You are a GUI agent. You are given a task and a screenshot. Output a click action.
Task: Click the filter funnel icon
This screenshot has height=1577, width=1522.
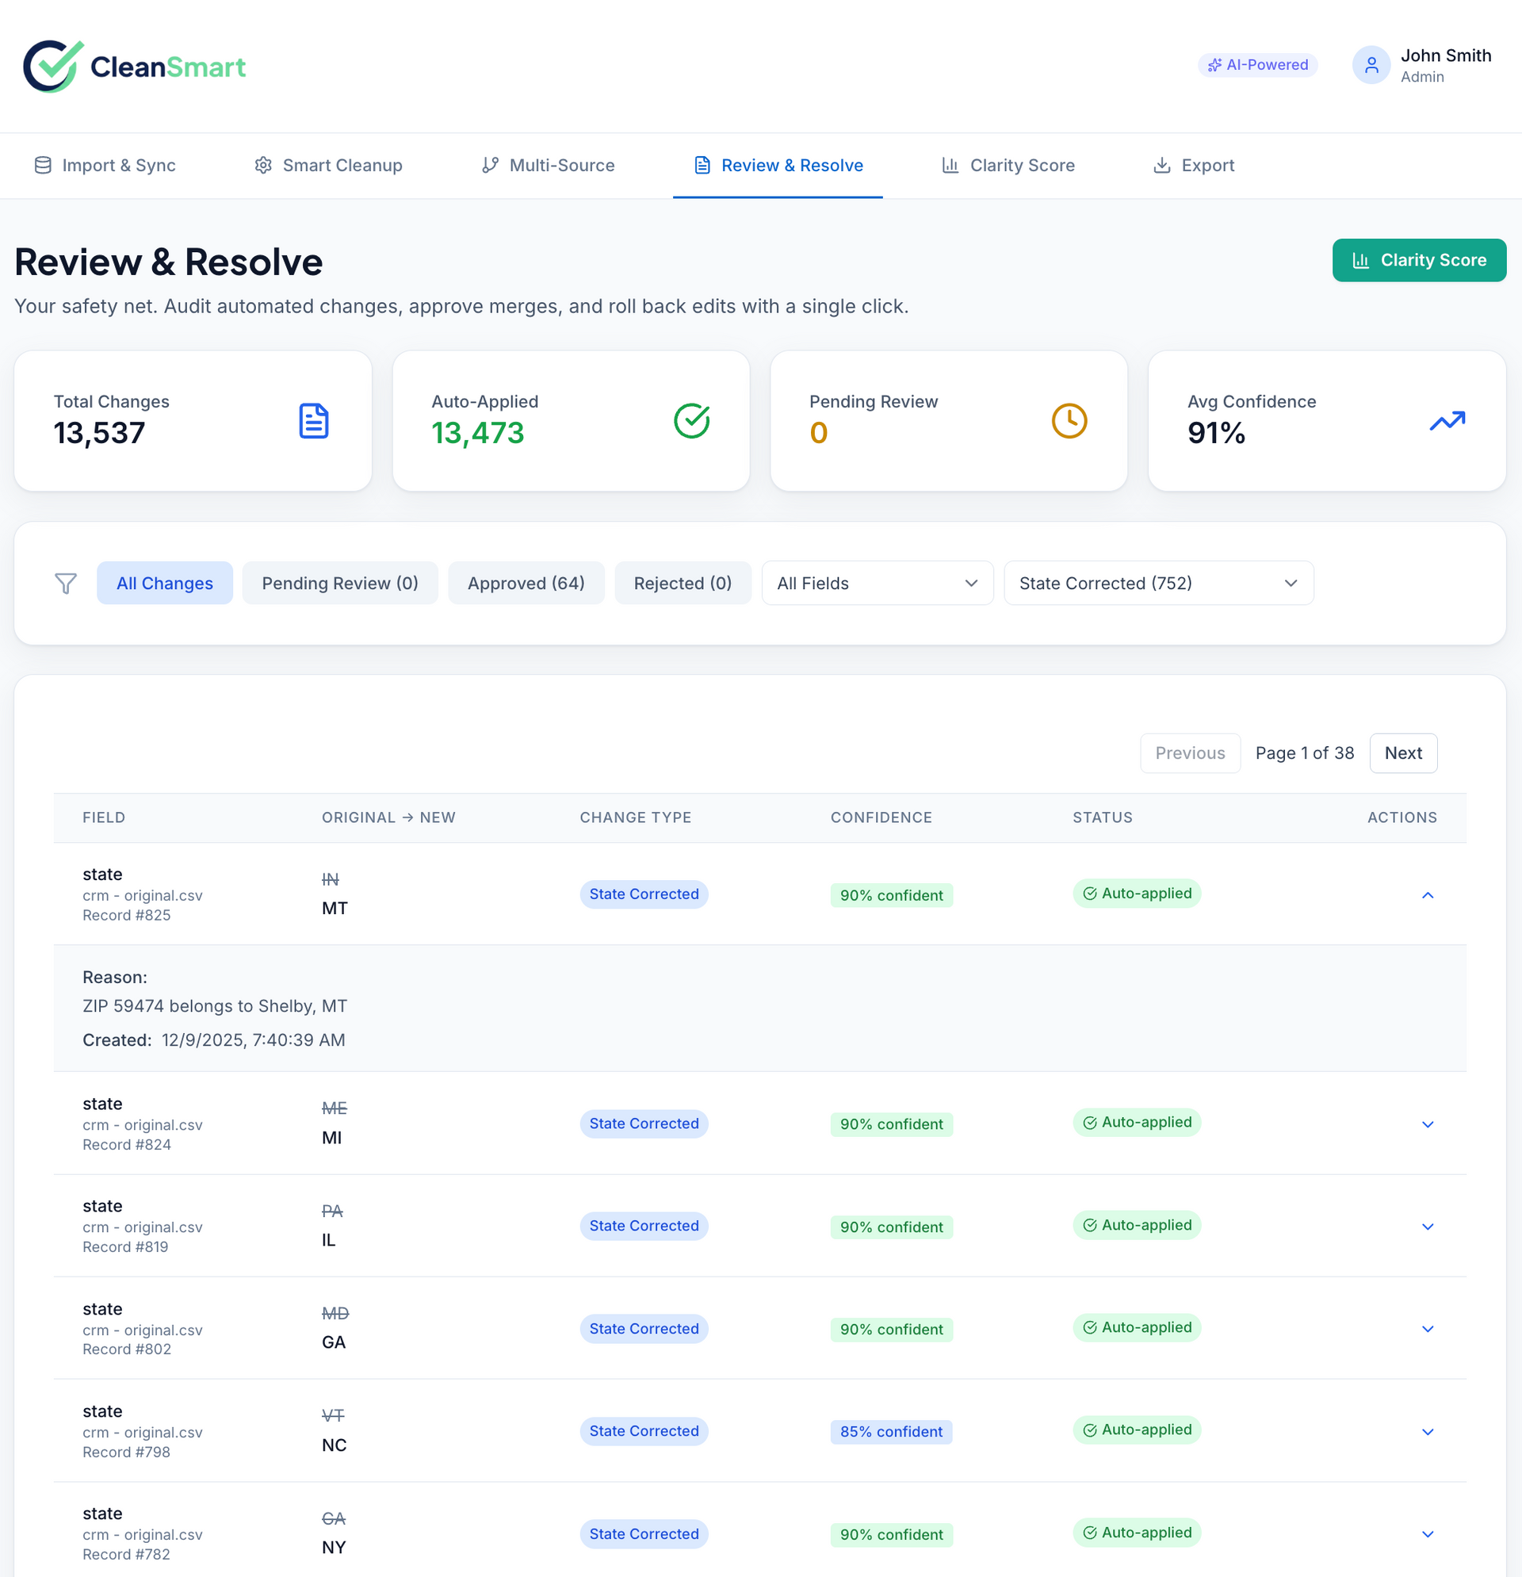coord(66,584)
